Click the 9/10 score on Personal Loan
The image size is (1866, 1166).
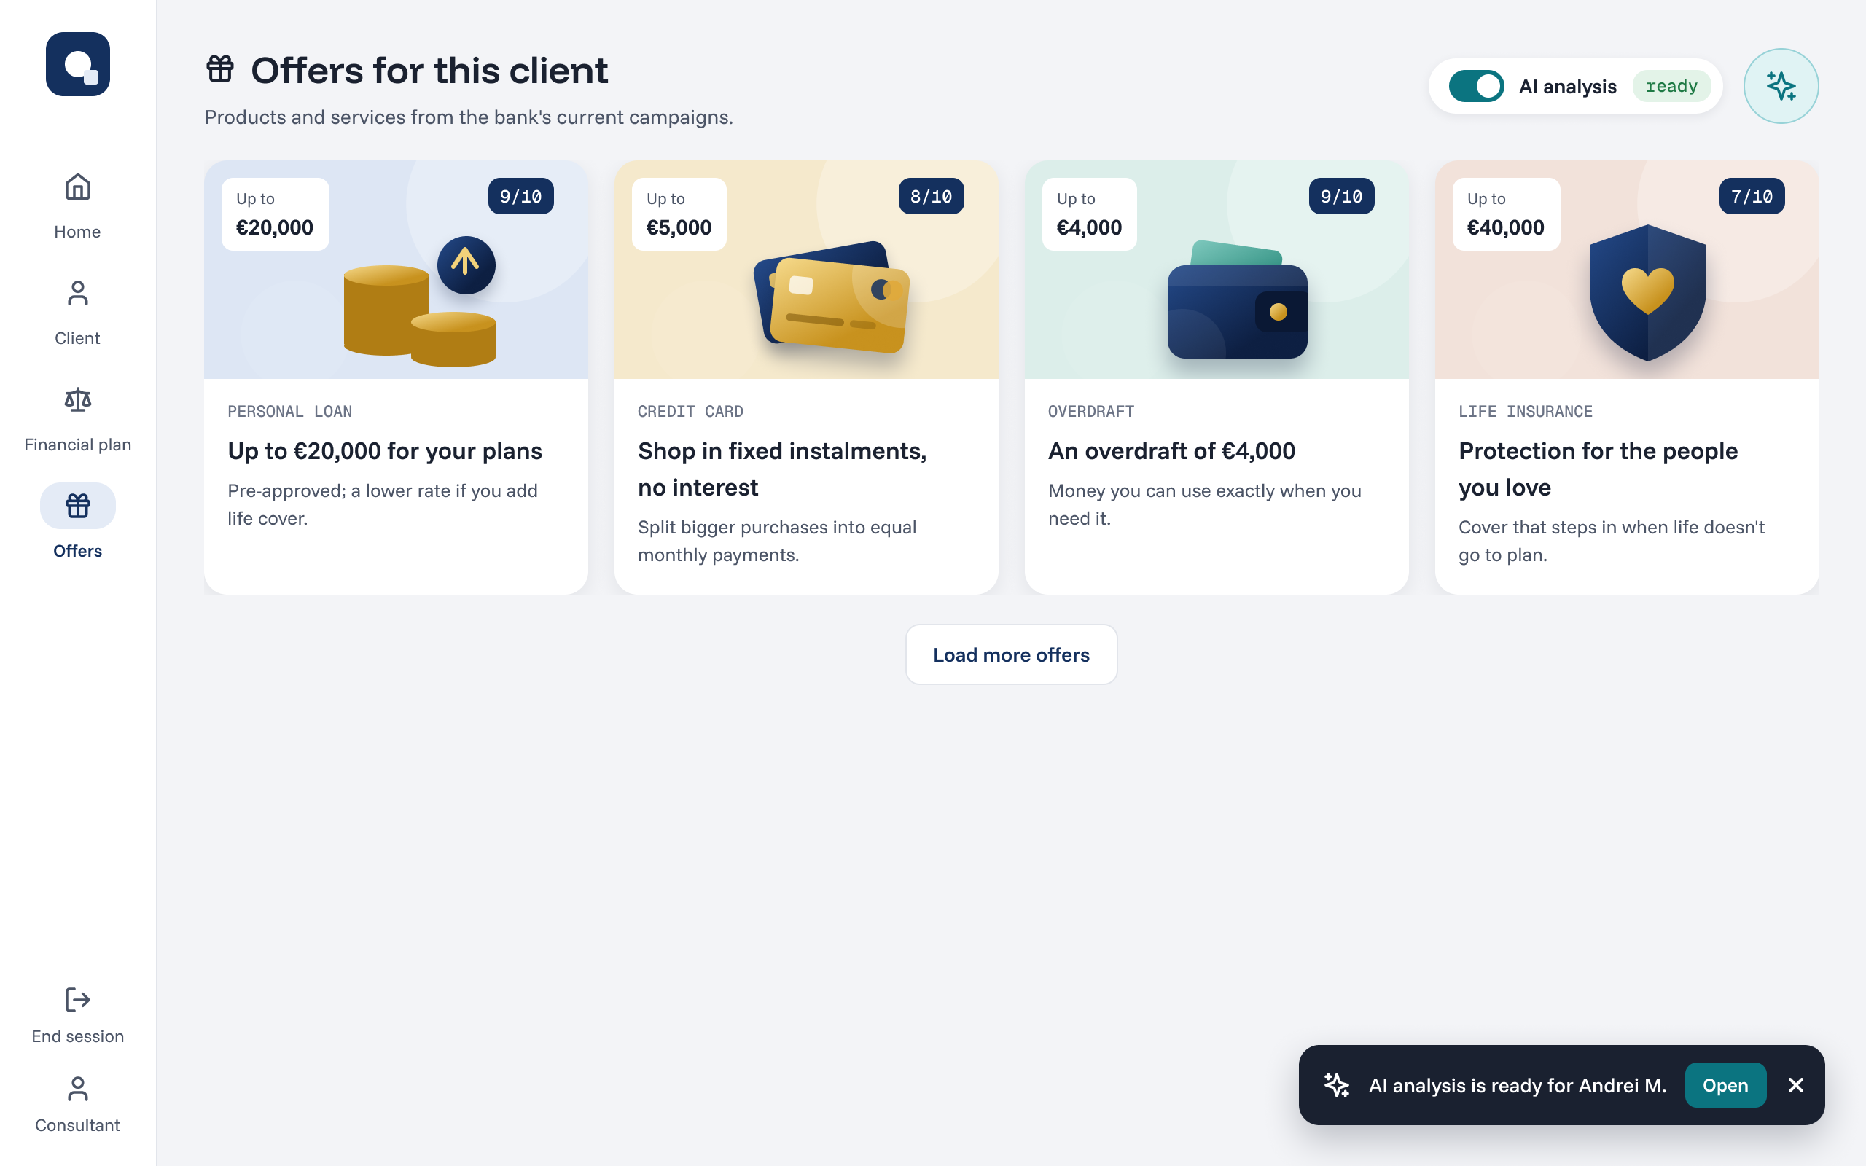(520, 197)
